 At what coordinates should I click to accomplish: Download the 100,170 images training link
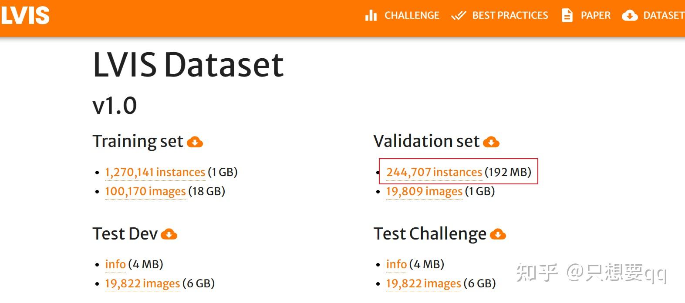(145, 191)
